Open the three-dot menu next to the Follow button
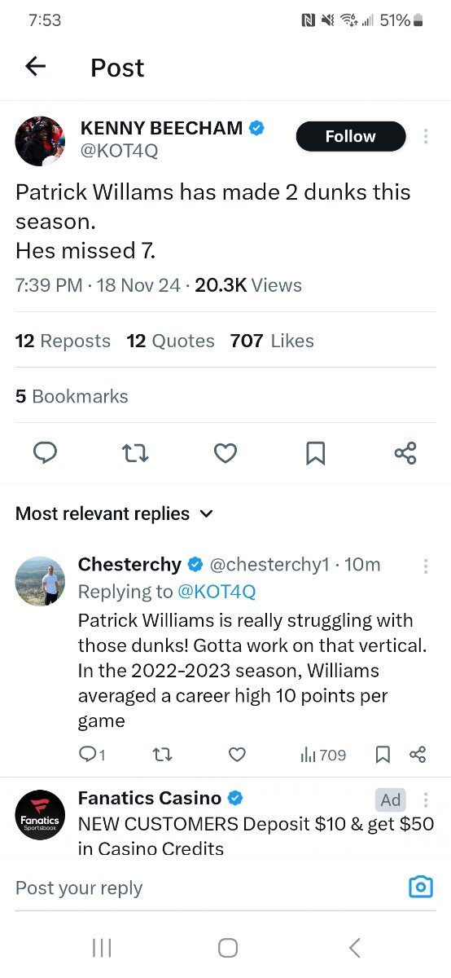This screenshot has width=451, height=978. pos(426,137)
